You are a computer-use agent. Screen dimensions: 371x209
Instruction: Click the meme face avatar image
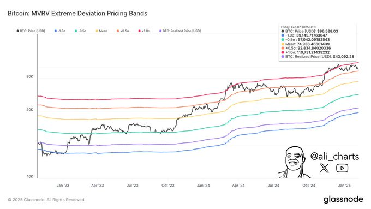click(x=295, y=163)
